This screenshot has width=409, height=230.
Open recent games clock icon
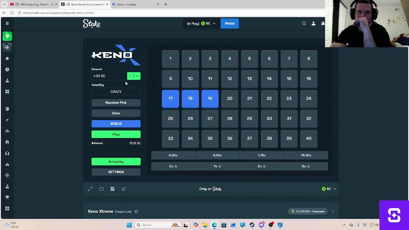pos(7,69)
